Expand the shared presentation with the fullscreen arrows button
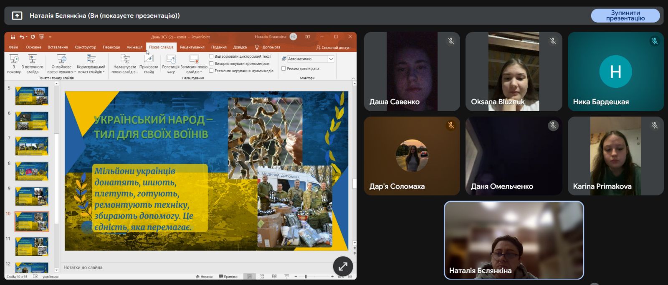 tap(343, 266)
